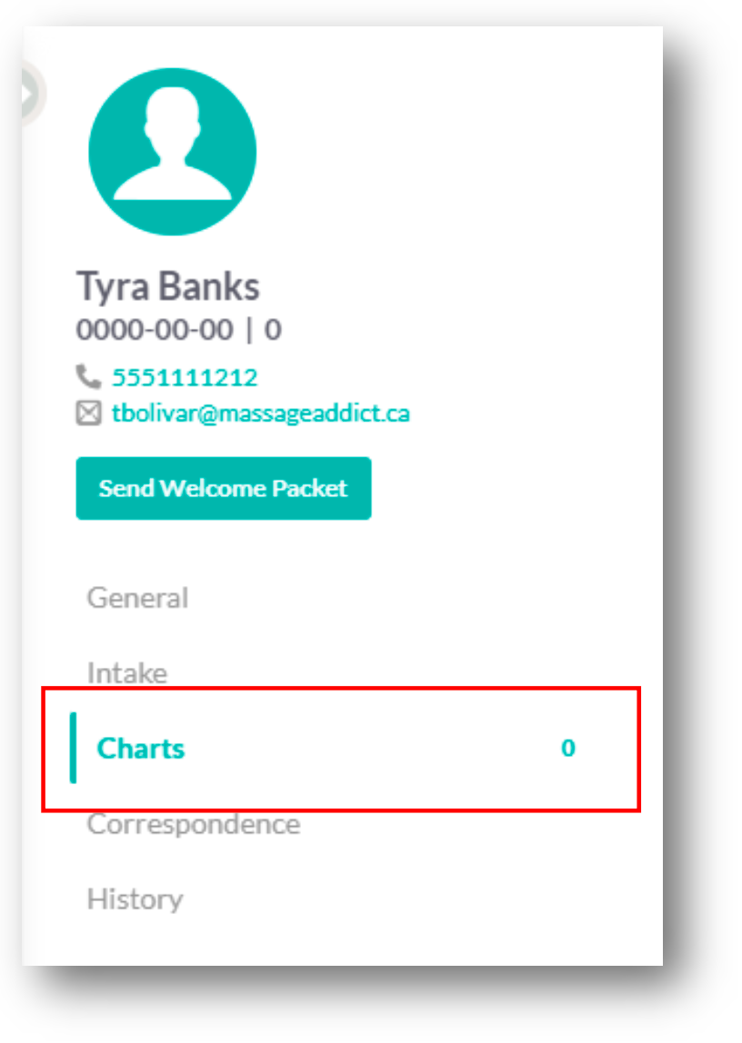Image resolution: width=742 pixels, height=1043 pixels.
Task: Click the envelope email icon
Action: (x=88, y=414)
